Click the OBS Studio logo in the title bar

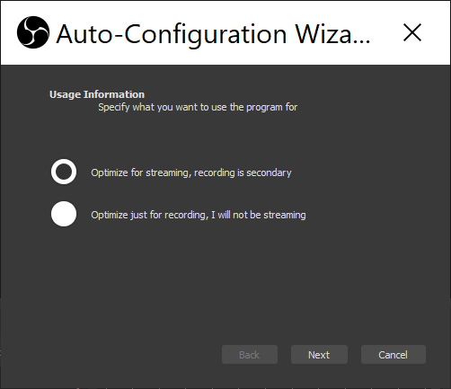pos(33,32)
